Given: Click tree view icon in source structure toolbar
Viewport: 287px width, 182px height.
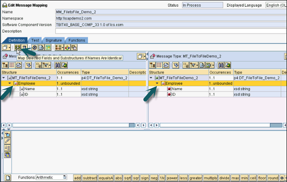Looking at the screenshot, I should pos(5,65).
